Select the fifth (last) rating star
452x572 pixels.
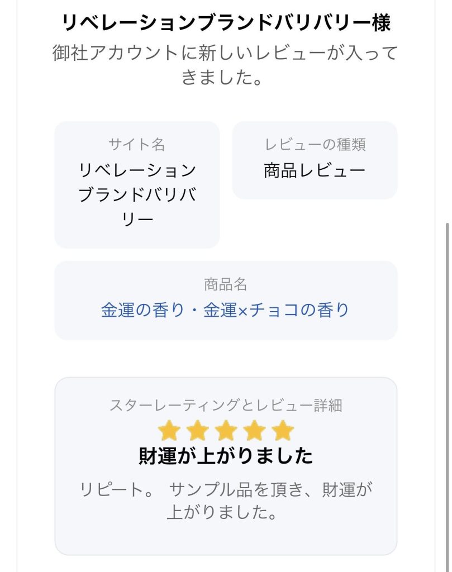point(283,431)
